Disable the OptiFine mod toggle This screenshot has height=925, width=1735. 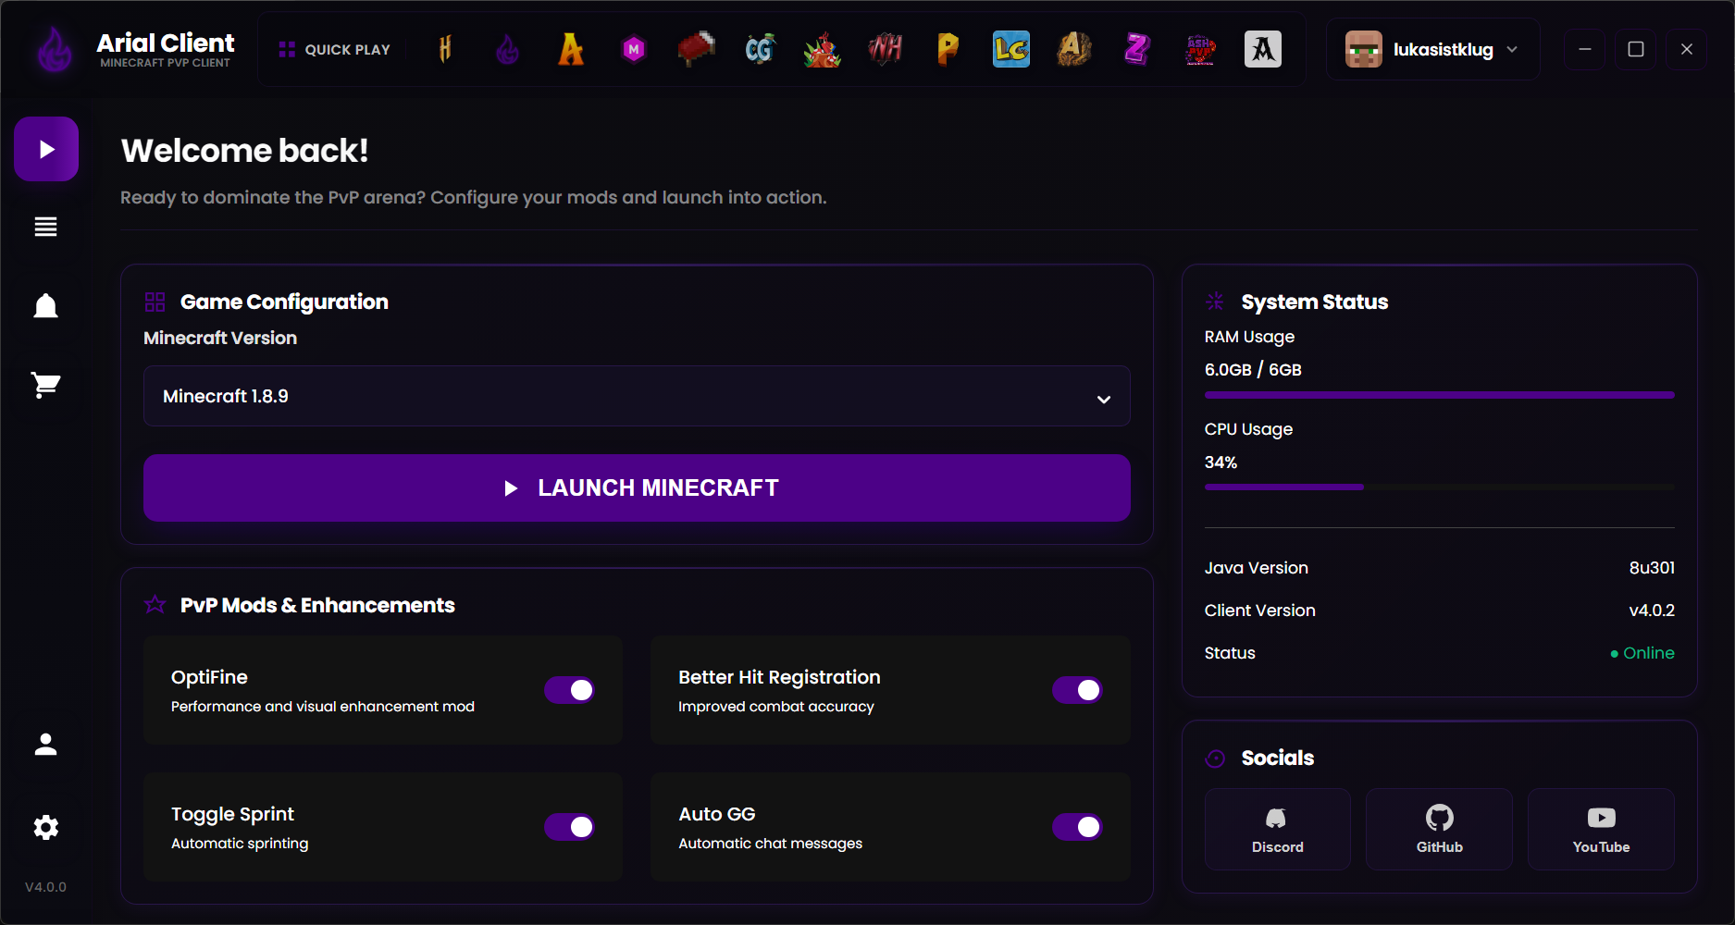click(569, 690)
